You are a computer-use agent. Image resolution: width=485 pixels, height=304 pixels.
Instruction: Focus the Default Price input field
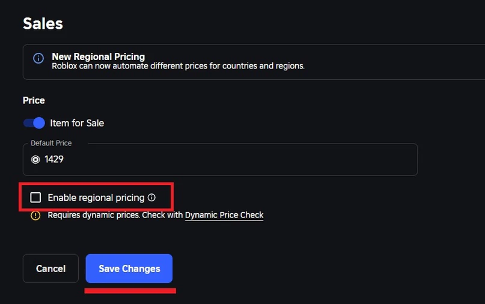point(228,159)
